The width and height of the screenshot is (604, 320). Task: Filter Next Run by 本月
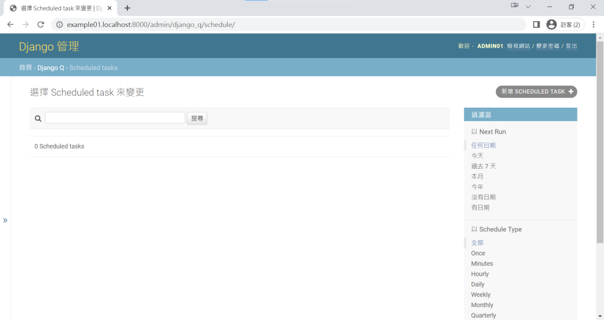pyautogui.click(x=477, y=176)
